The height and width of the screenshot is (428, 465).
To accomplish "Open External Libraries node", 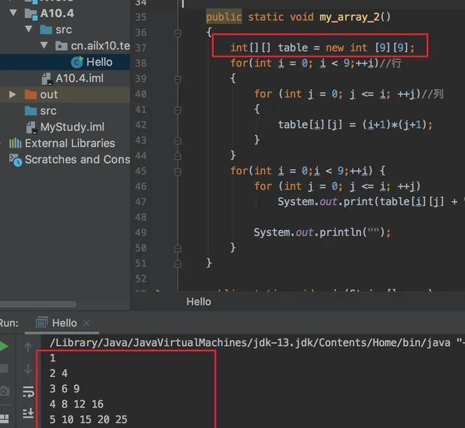I will pyautogui.click(x=69, y=143).
